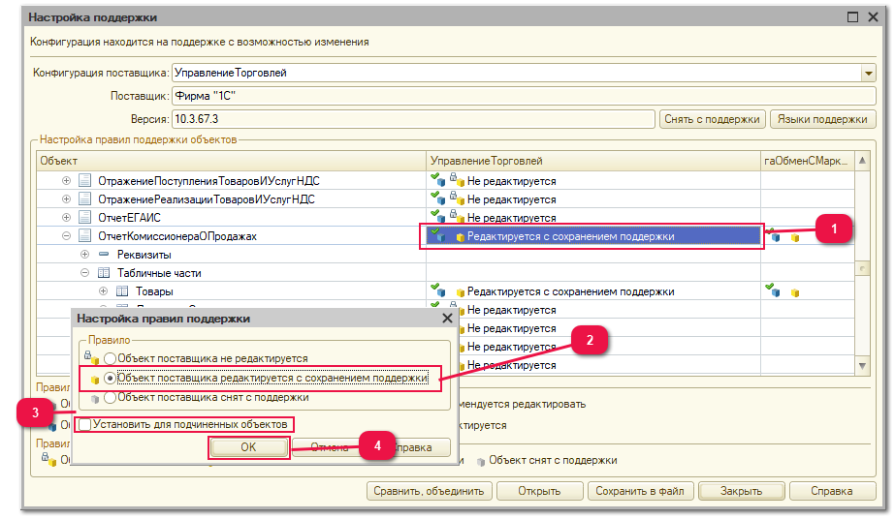Select document icon of ОтражениеПоступленияТоваровИУслугНДС row
This screenshot has height=519, width=895.
(85, 181)
